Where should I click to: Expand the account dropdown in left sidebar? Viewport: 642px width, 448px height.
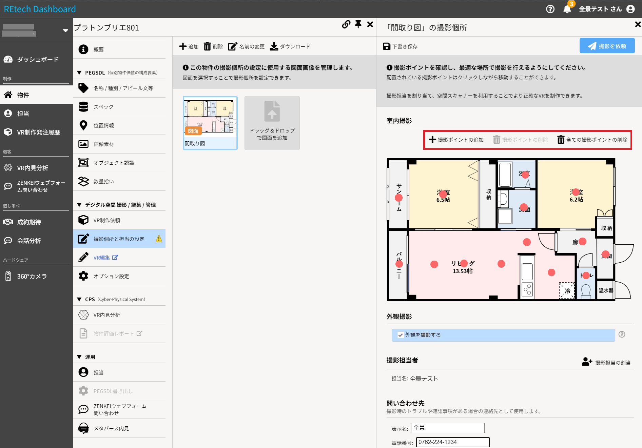[x=65, y=30]
